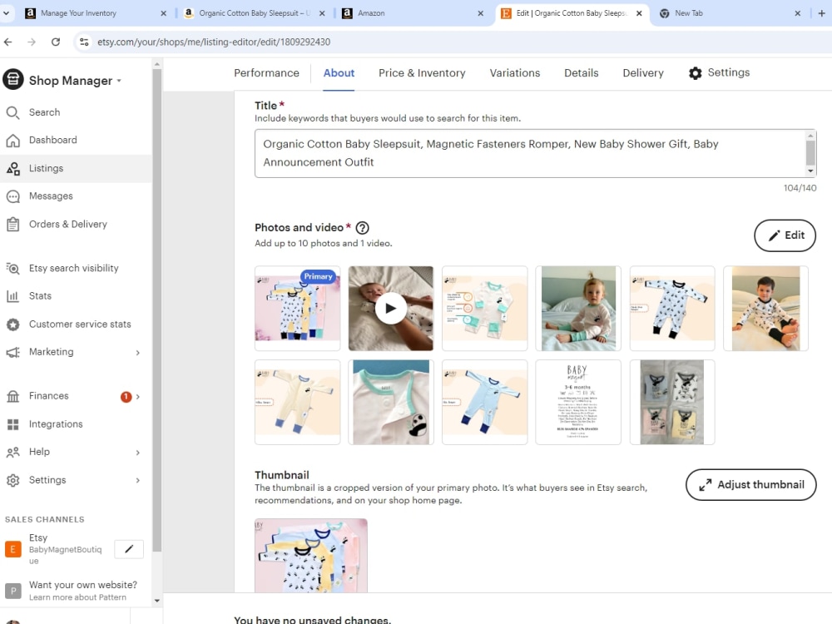Screen dimensions: 832x624
Task: Click the Customer service stats star icon
Action: click(x=12, y=324)
